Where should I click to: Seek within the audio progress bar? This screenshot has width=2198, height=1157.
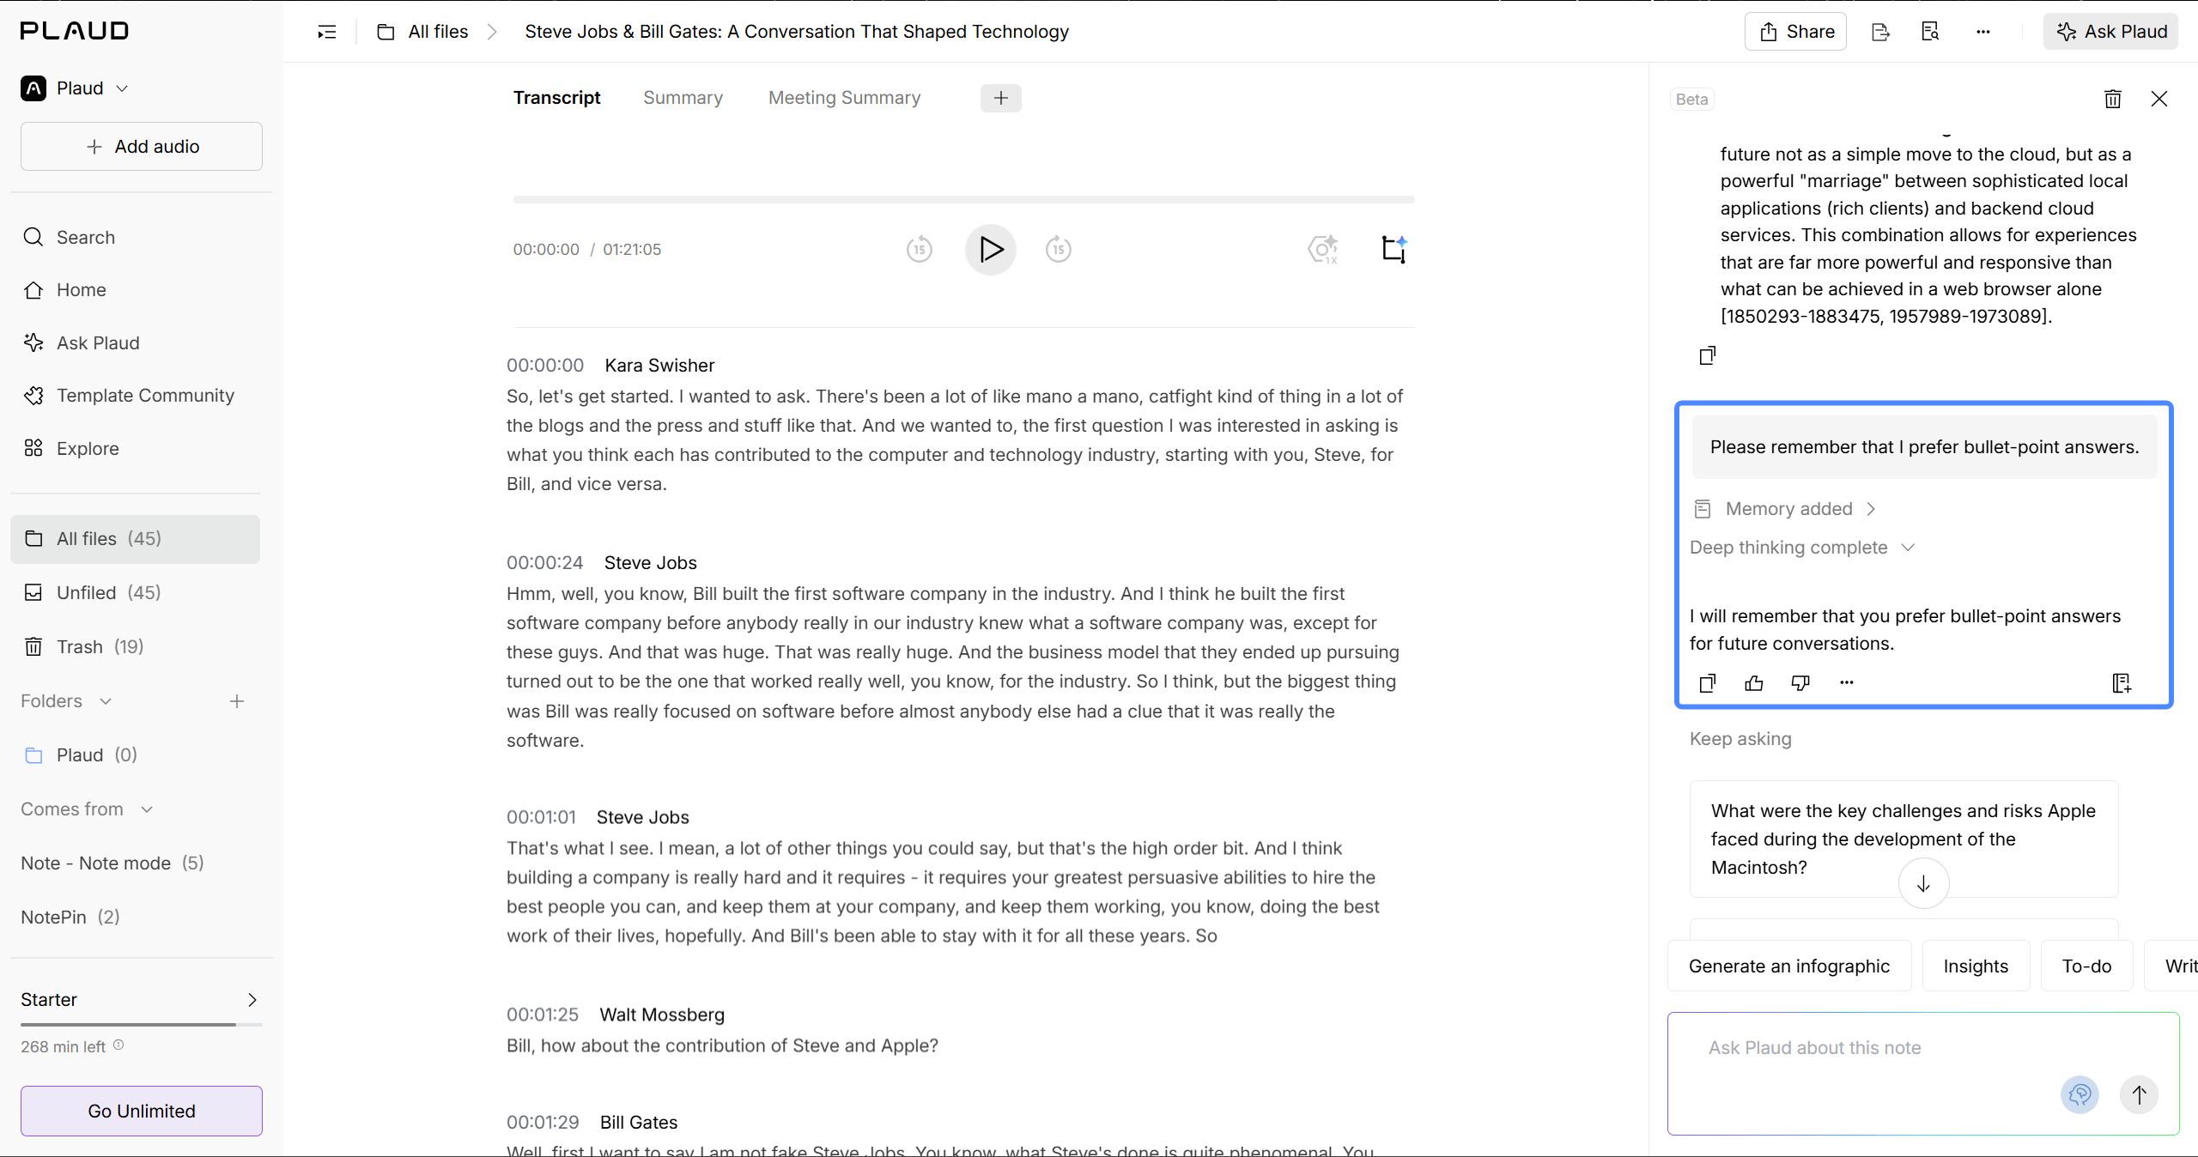click(x=964, y=199)
